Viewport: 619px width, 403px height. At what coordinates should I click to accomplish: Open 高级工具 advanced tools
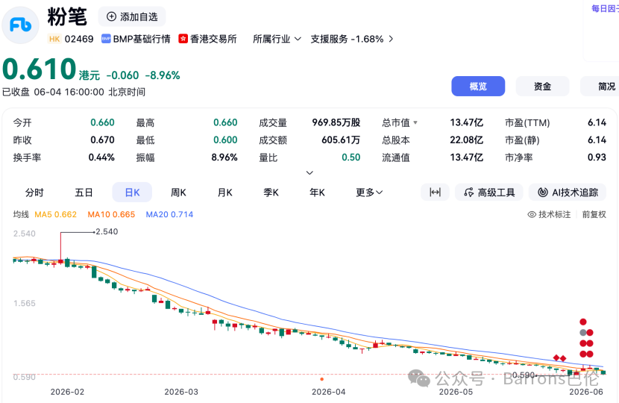(489, 193)
